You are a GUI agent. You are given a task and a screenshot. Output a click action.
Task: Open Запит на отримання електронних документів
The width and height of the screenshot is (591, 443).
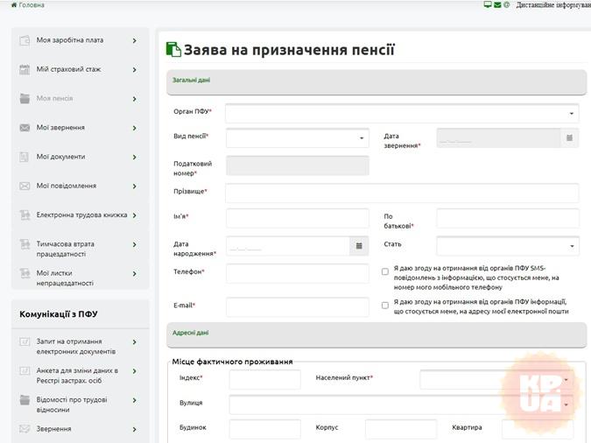(70, 347)
